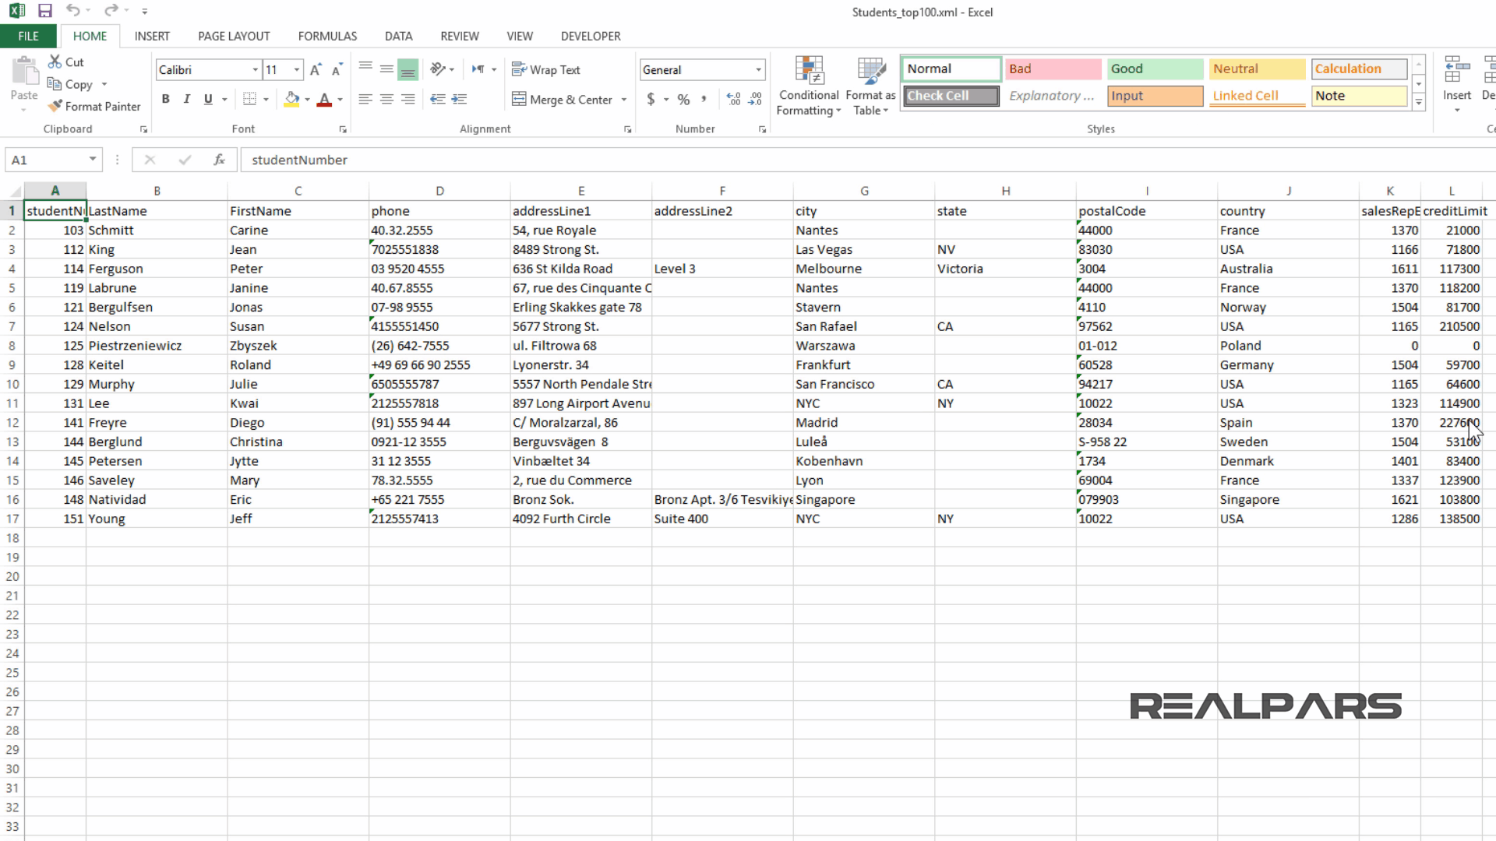Screen dimensions: 1496x841
Task: Switch to the FORMULAS ribbon tab
Action: point(327,36)
